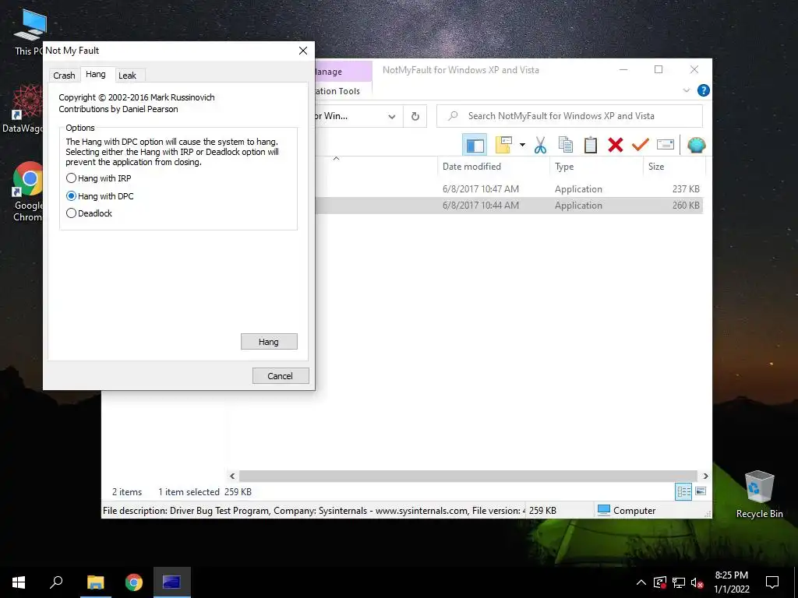Viewport: 798px width, 598px height.
Task: Open the muted volume tray icon
Action: pos(697,582)
